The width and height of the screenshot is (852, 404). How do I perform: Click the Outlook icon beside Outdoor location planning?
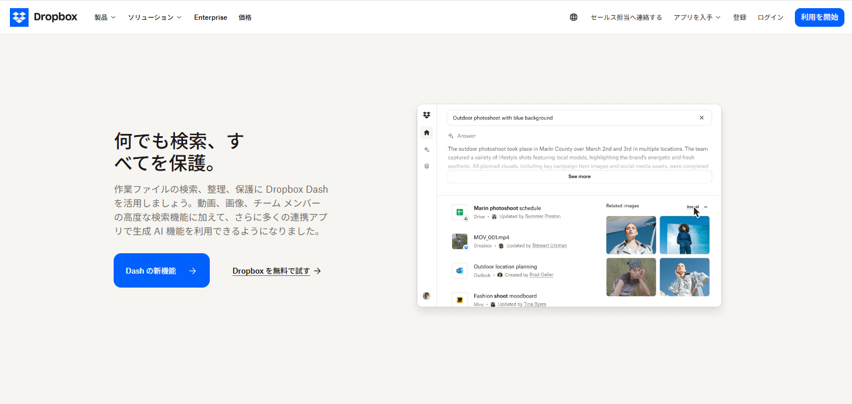click(459, 271)
